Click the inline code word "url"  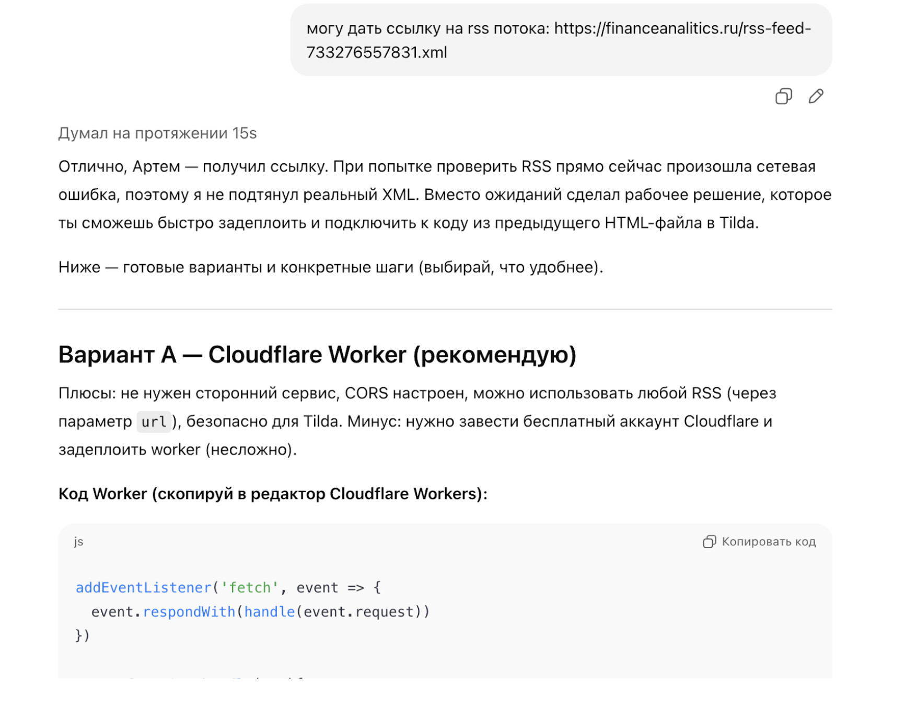[154, 421]
